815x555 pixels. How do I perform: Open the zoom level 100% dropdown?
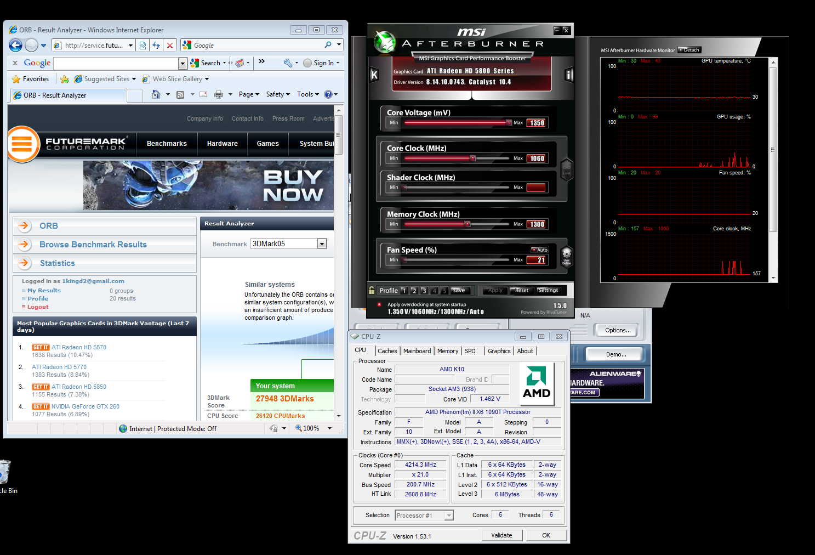click(329, 428)
